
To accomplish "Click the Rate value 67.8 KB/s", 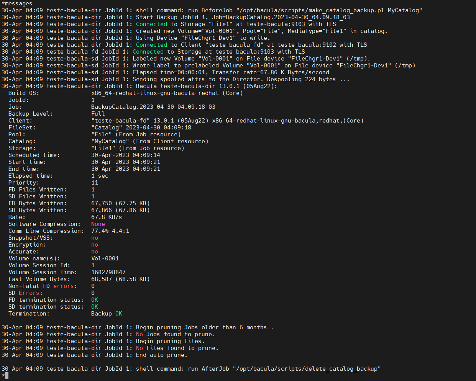I will 107,217.
